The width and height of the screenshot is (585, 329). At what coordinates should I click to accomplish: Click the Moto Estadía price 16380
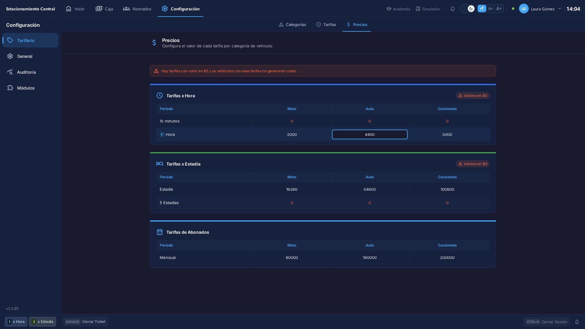tap(292, 189)
